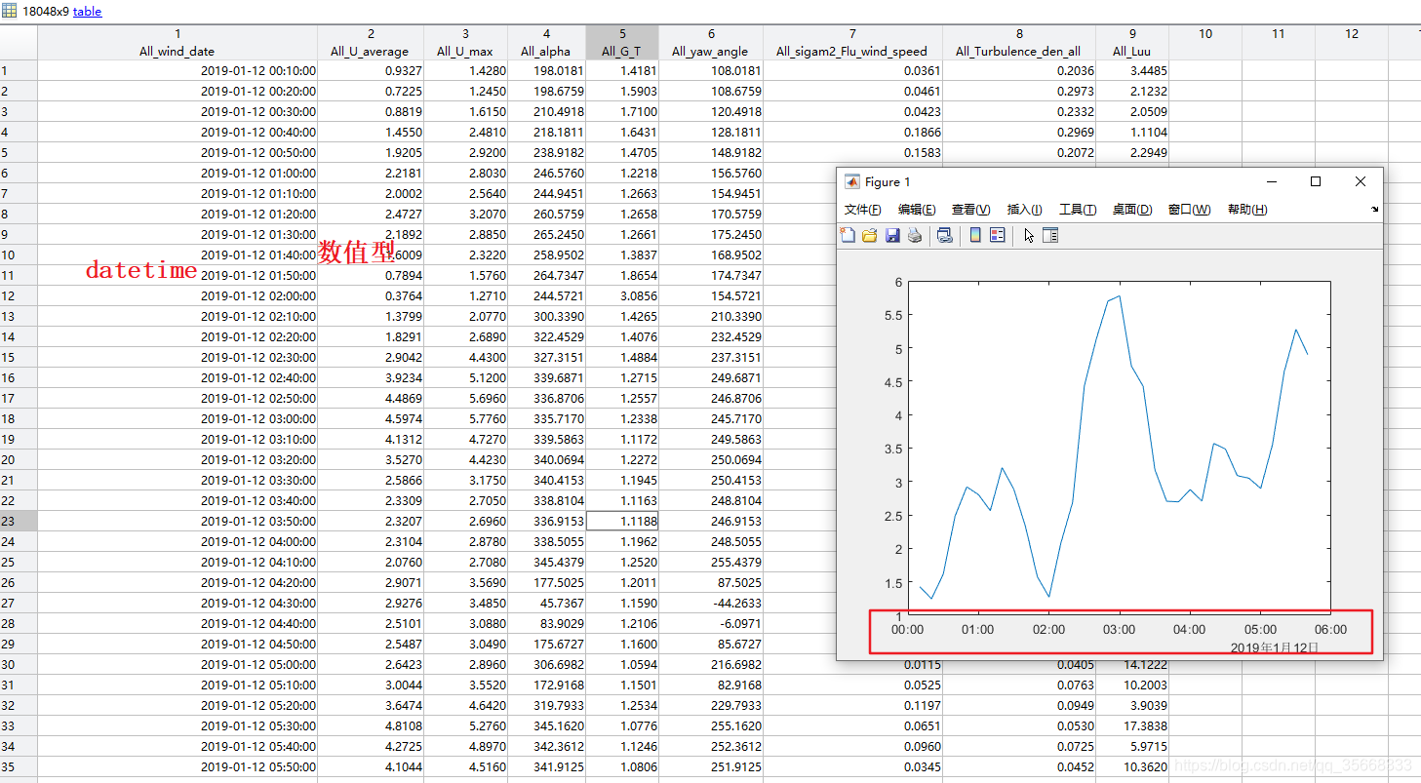This screenshot has width=1421, height=783.
Task: Select row header 35
Action: point(19,766)
